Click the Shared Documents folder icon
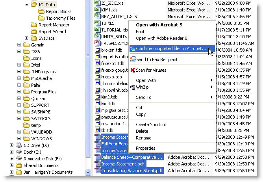The height and width of the screenshot is (182, 263). click(19, 165)
